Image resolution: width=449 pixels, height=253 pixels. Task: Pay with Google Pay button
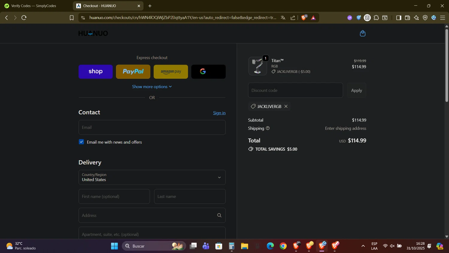pyautogui.click(x=208, y=72)
